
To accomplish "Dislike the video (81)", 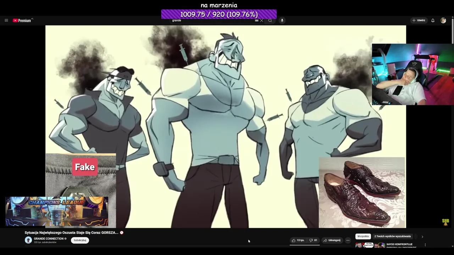I will coord(313,240).
